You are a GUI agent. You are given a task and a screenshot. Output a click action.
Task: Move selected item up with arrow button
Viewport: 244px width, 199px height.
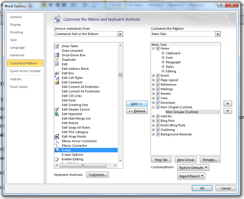pyautogui.click(x=228, y=103)
